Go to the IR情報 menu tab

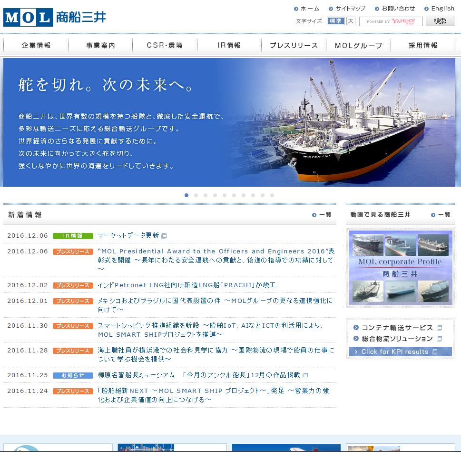229,46
